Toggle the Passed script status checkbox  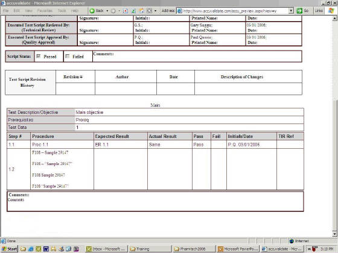39,56
